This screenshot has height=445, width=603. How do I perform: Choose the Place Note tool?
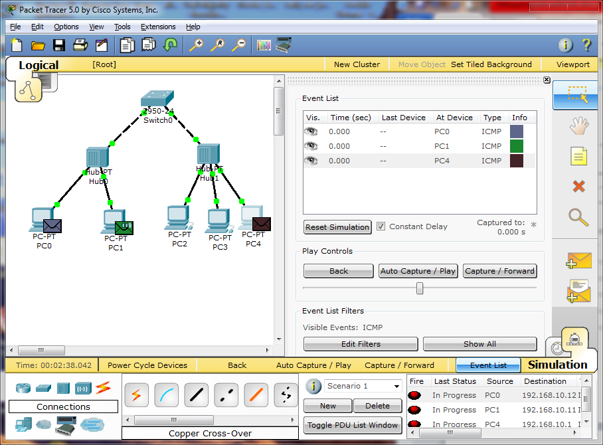pos(579,156)
